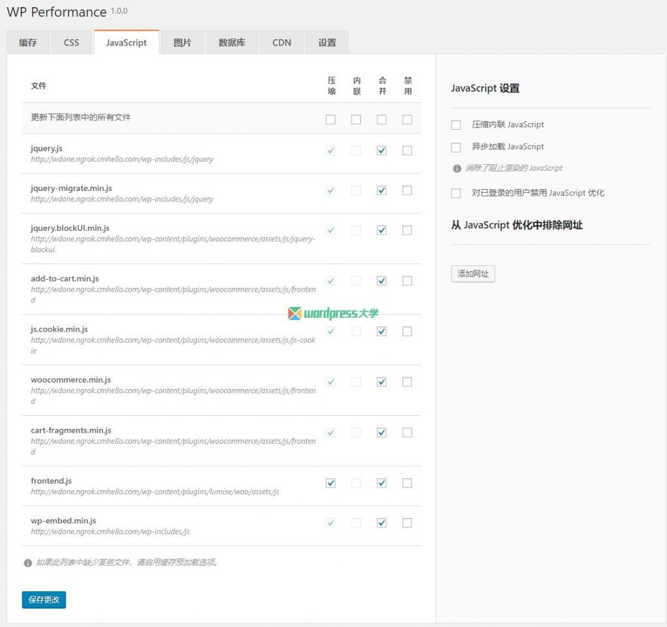Uncheck 合并 for wp-embed.min.js

tap(382, 523)
